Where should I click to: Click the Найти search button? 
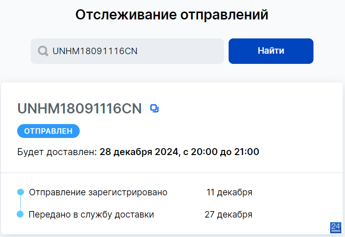tap(271, 51)
